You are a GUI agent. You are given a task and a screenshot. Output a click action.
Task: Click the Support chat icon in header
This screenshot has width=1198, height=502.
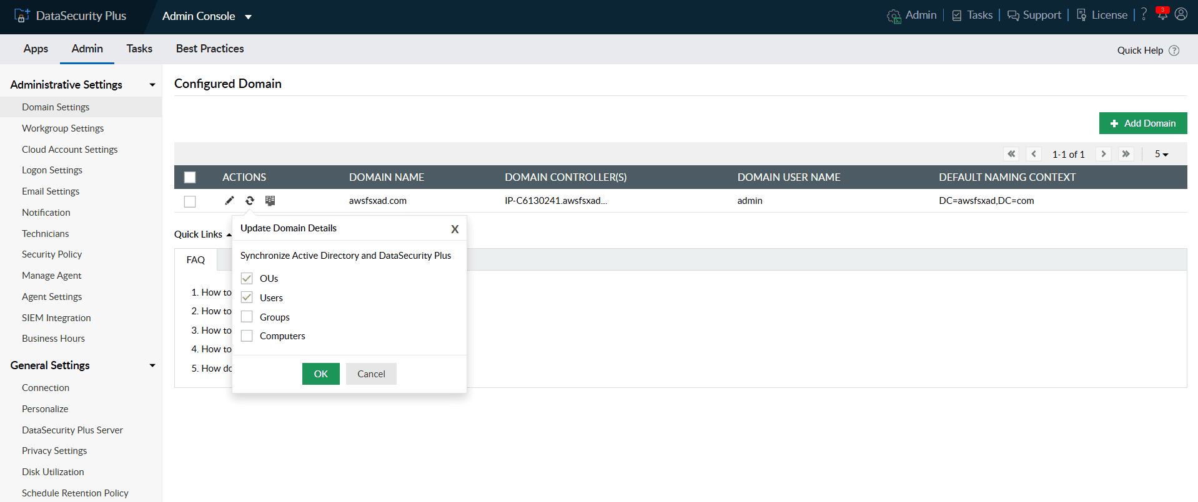pos(1013,16)
